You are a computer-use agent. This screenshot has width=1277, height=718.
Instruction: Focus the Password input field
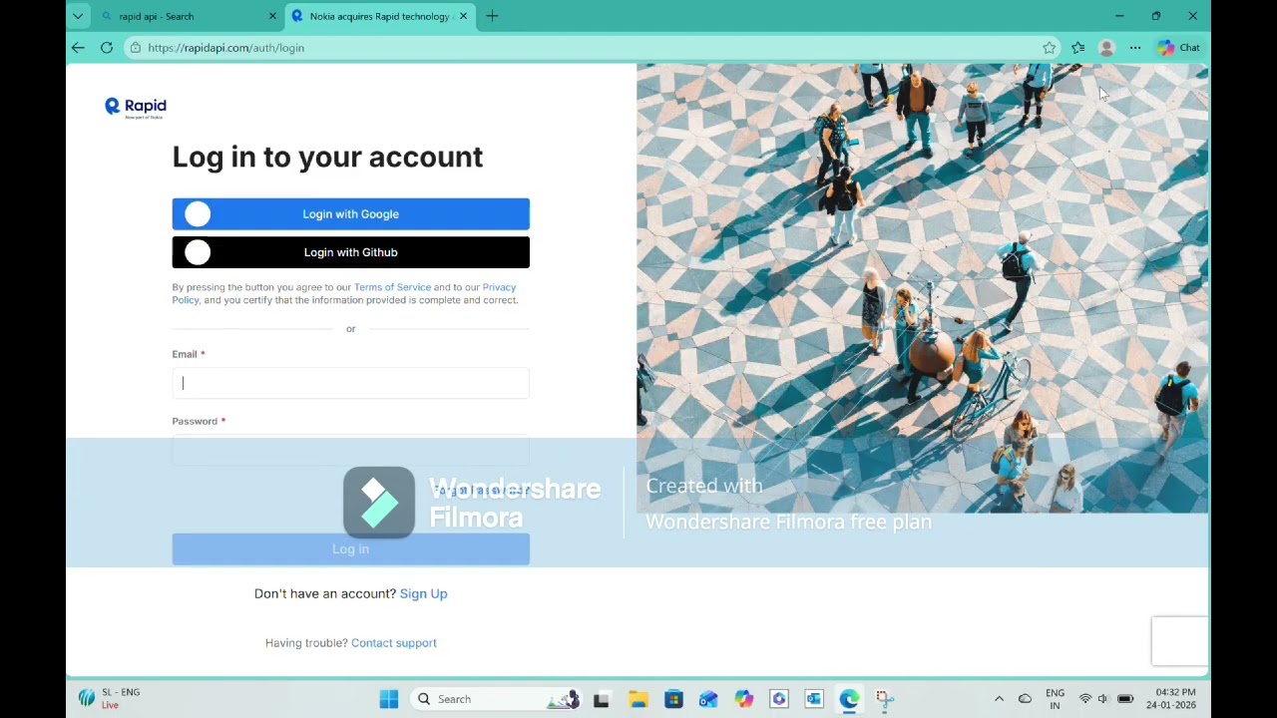(351, 450)
